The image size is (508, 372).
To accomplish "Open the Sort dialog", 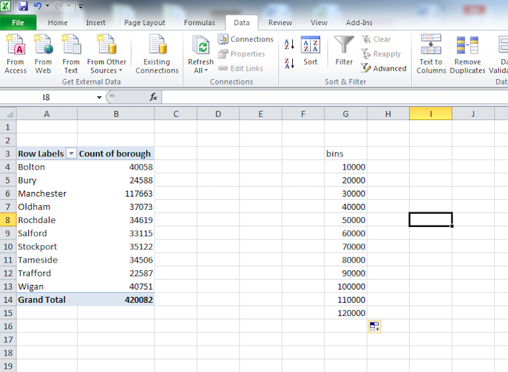I will pyautogui.click(x=310, y=51).
